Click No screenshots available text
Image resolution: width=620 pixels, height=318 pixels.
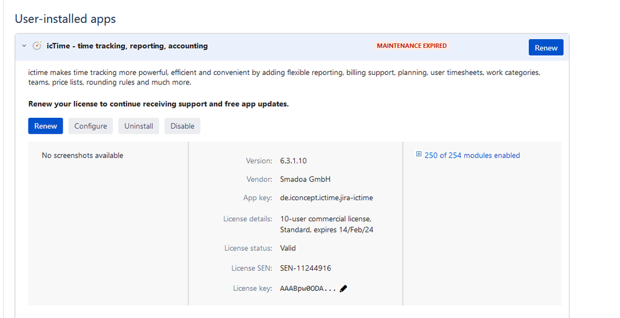point(83,155)
